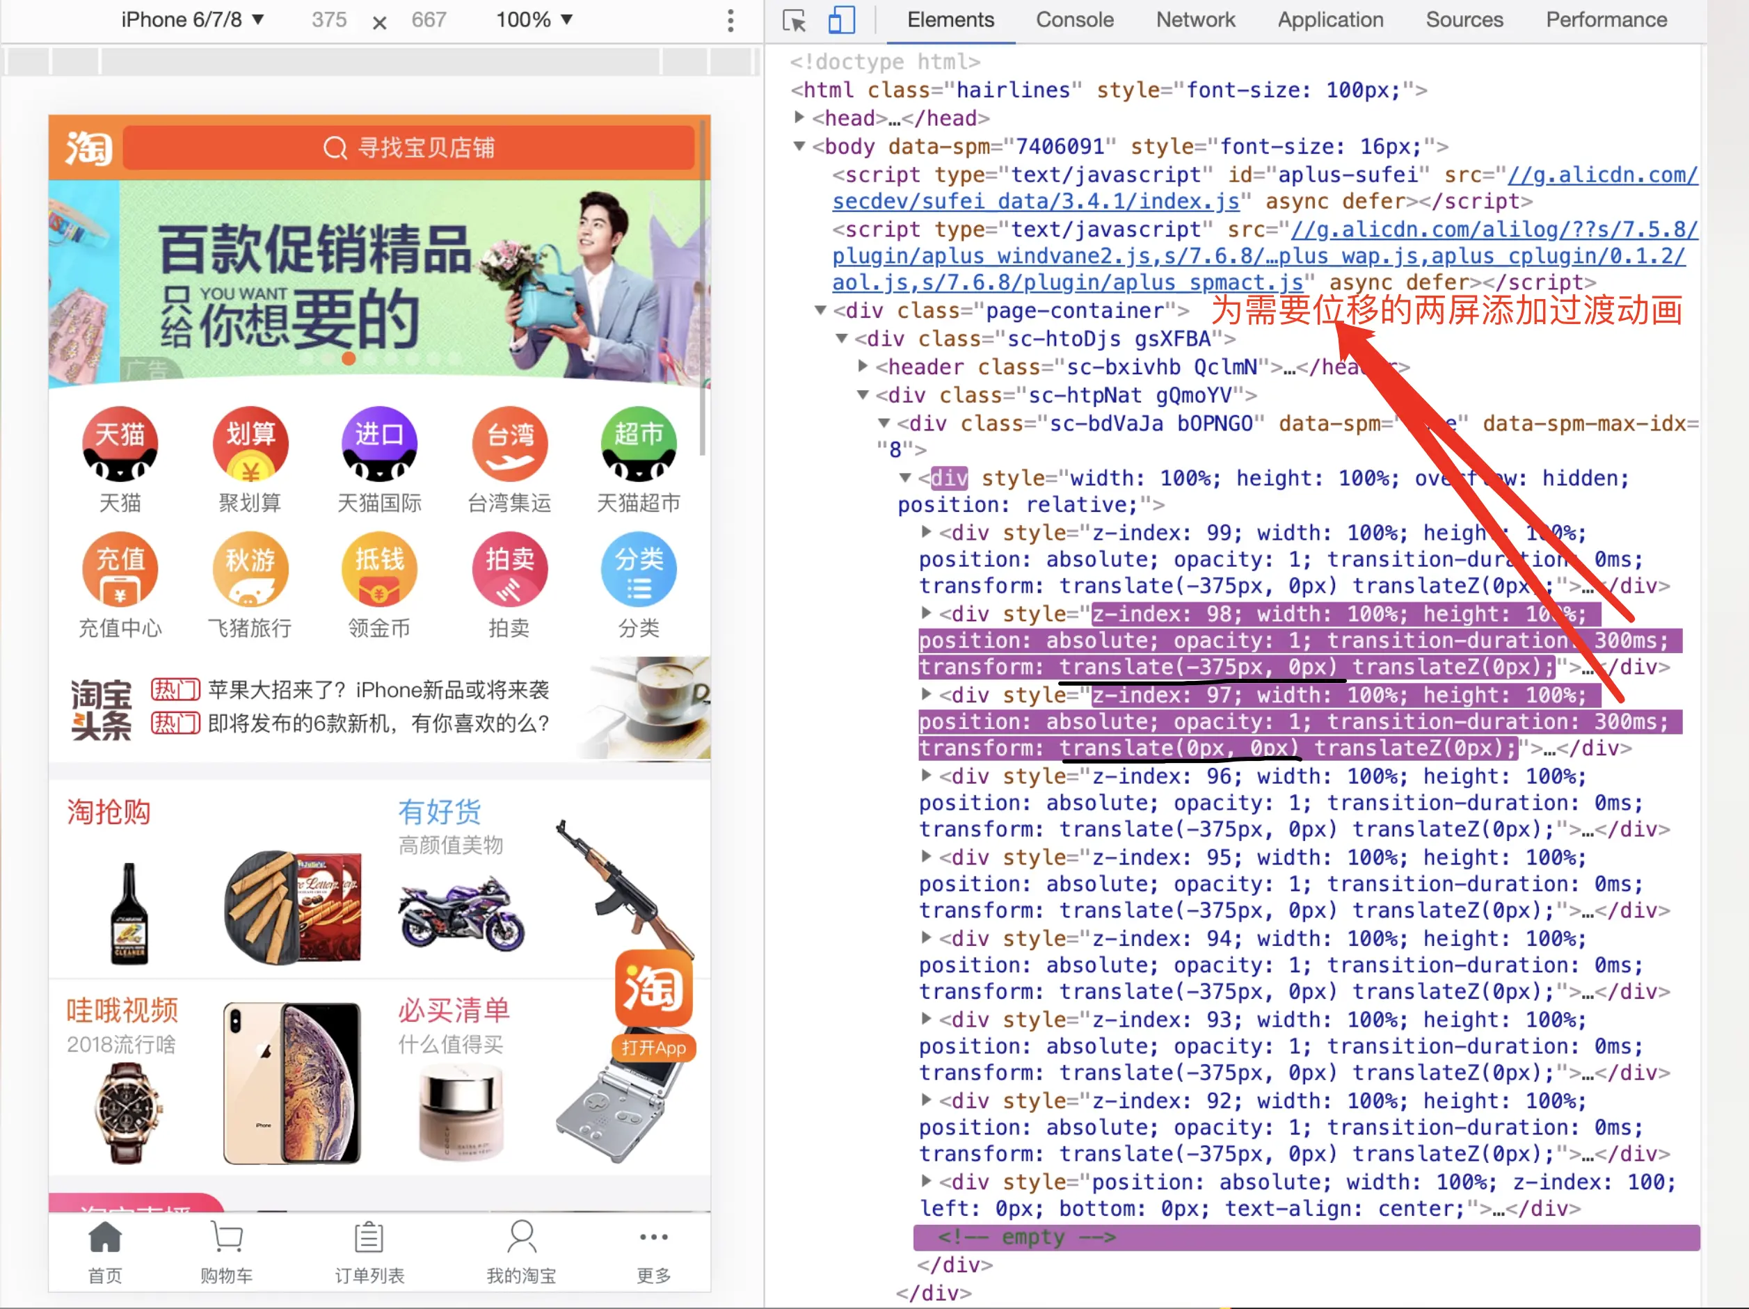Click the inspect element picker icon

pos(794,21)
